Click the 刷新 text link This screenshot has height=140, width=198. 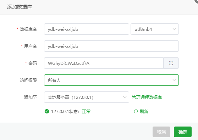tap(144, 112)
